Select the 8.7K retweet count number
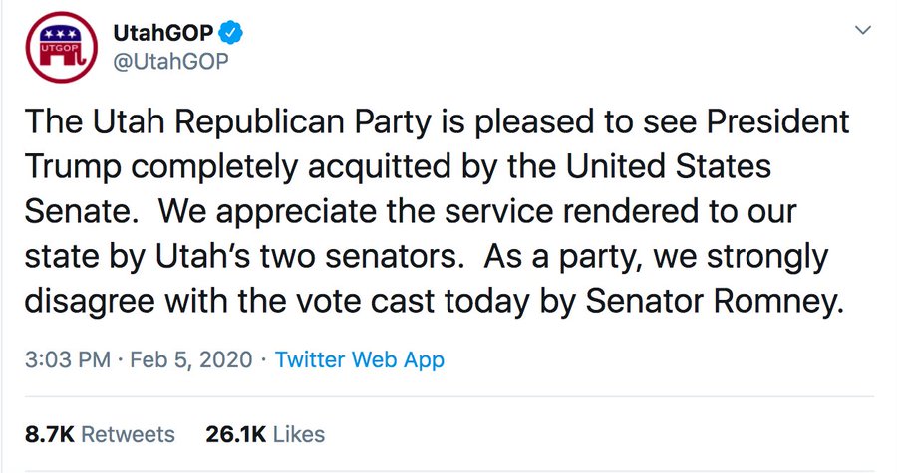Viewport: 897px width, 473px height. [50, 434]
